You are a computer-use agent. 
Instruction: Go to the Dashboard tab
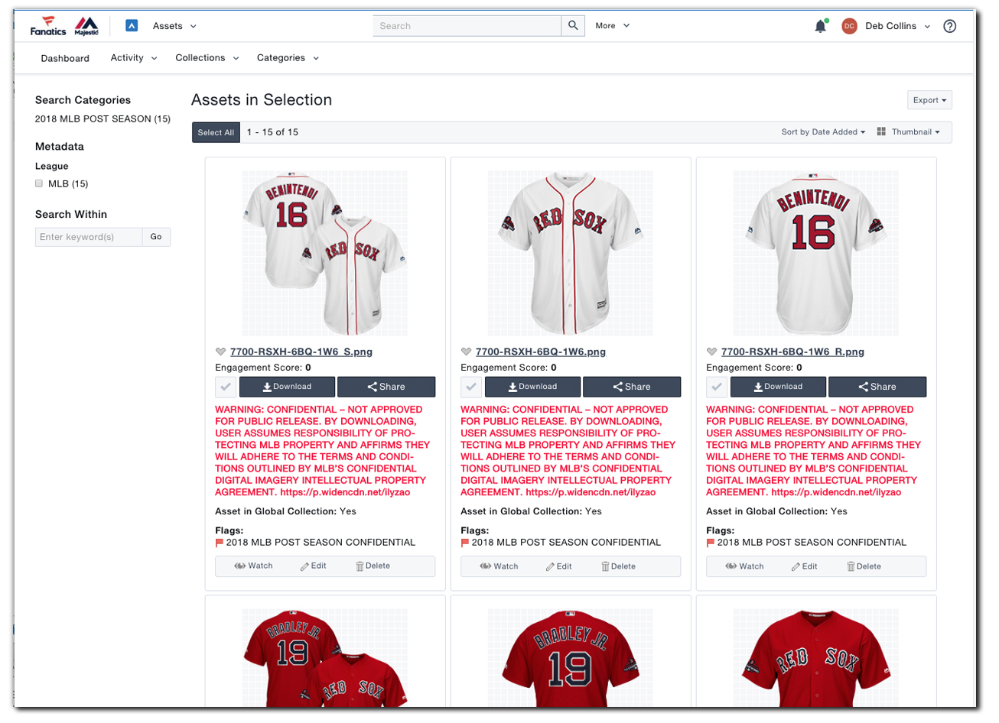point(65,58)
